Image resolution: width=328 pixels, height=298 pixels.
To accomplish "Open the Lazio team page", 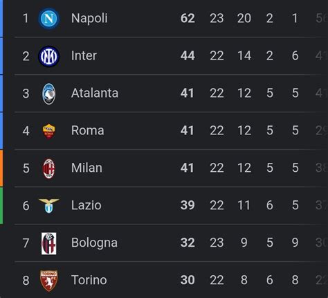I will pos(86,205).
